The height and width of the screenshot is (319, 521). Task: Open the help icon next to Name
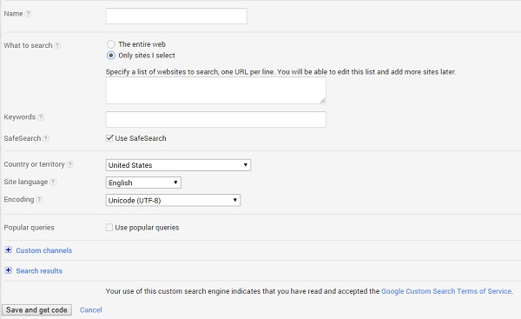tap(29, 14)
